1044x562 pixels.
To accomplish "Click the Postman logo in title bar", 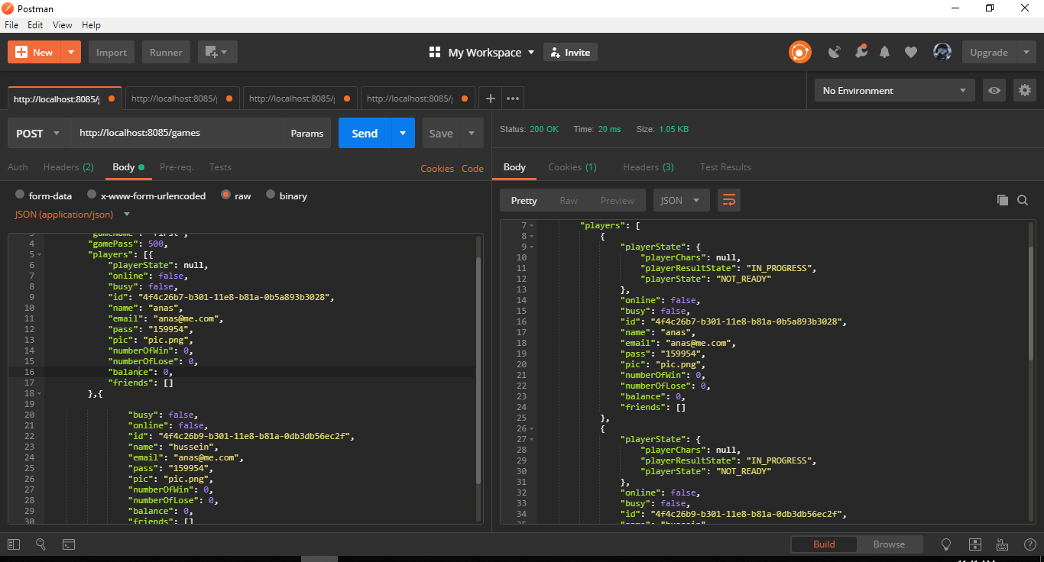I will [8, 8].
